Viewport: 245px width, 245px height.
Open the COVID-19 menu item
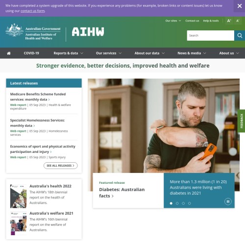31,53
